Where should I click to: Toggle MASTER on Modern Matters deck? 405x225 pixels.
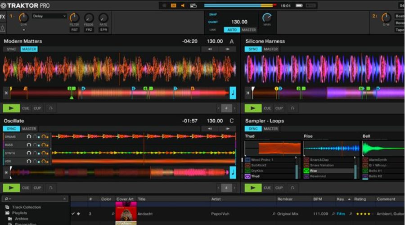point(29,49)
